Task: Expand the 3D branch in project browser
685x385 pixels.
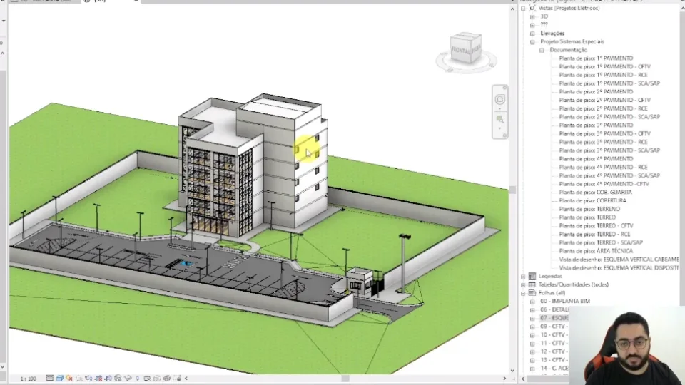Action: tap(532, 16)
